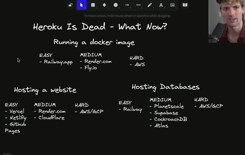Select '- AWS' under docker HARD
This screenshot has width=245, height=155.
137,64
